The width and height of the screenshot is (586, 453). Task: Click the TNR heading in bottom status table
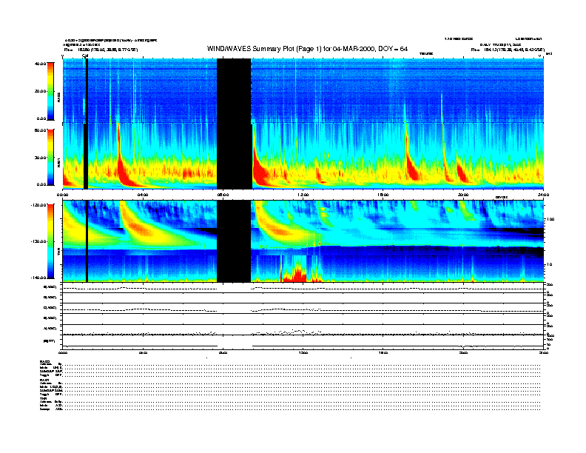43,398
